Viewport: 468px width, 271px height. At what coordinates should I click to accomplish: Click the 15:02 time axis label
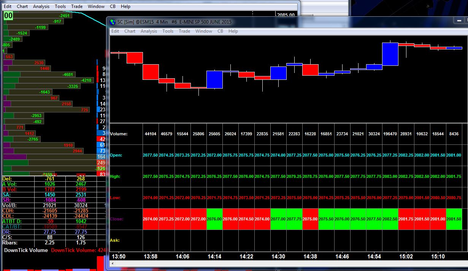(x=406, y=257)
